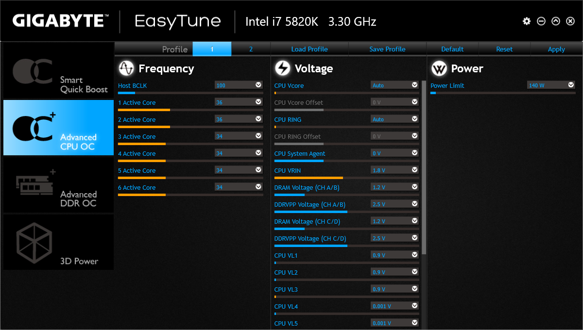This screenshot has height=330, width=583.
Task: Click the 6 Active Core slider bar
Action: point(190,195)
